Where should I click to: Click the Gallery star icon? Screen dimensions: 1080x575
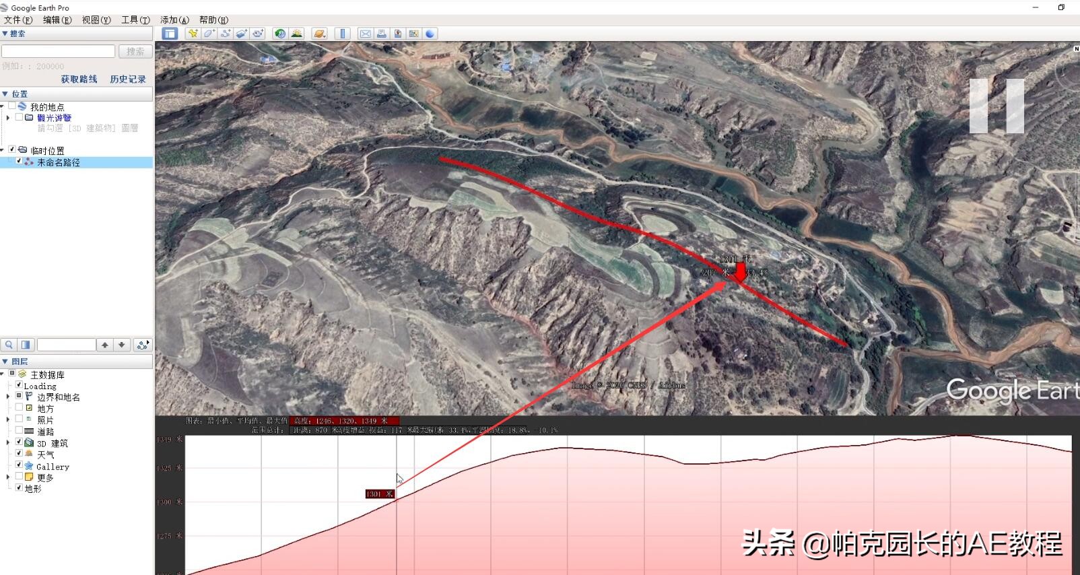click(29, 466)
